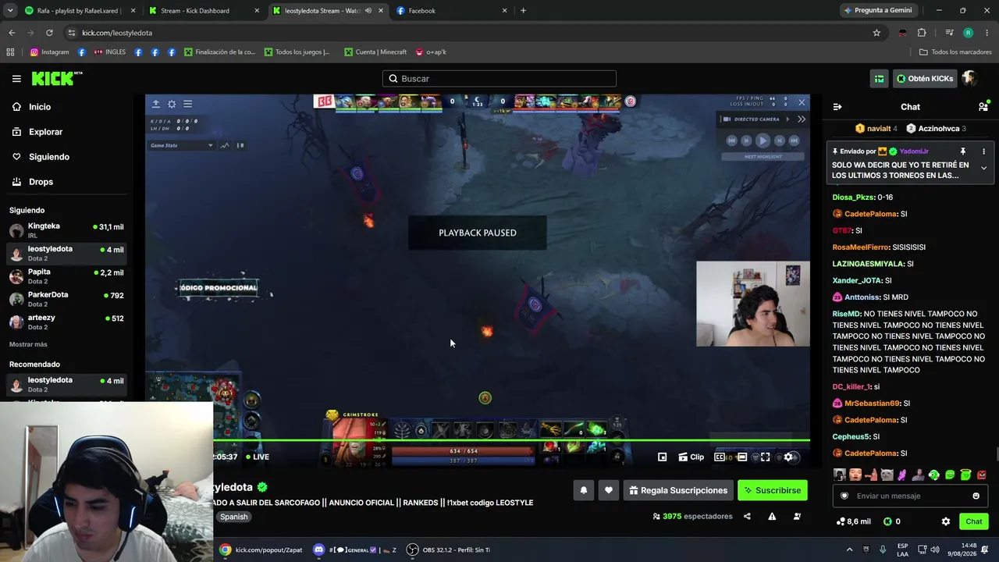Screen dimensions: 999x562
Task: Open arteezy's channel in Siguiendo list
Action: (67, 322)
